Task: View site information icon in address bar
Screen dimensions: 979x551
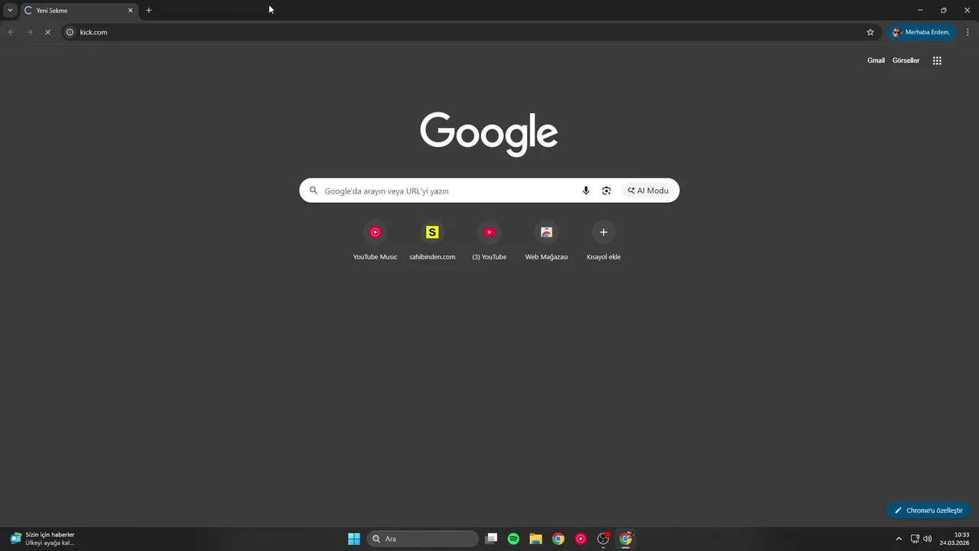Action: pos(70,32)
